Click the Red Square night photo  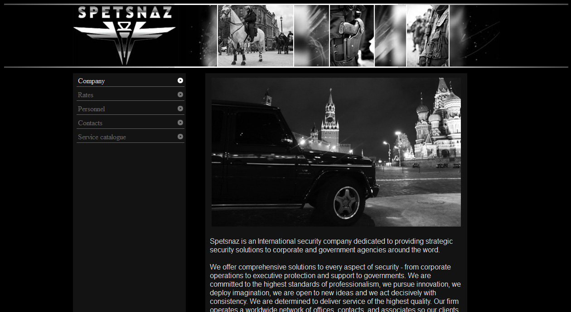coord(335,151)
